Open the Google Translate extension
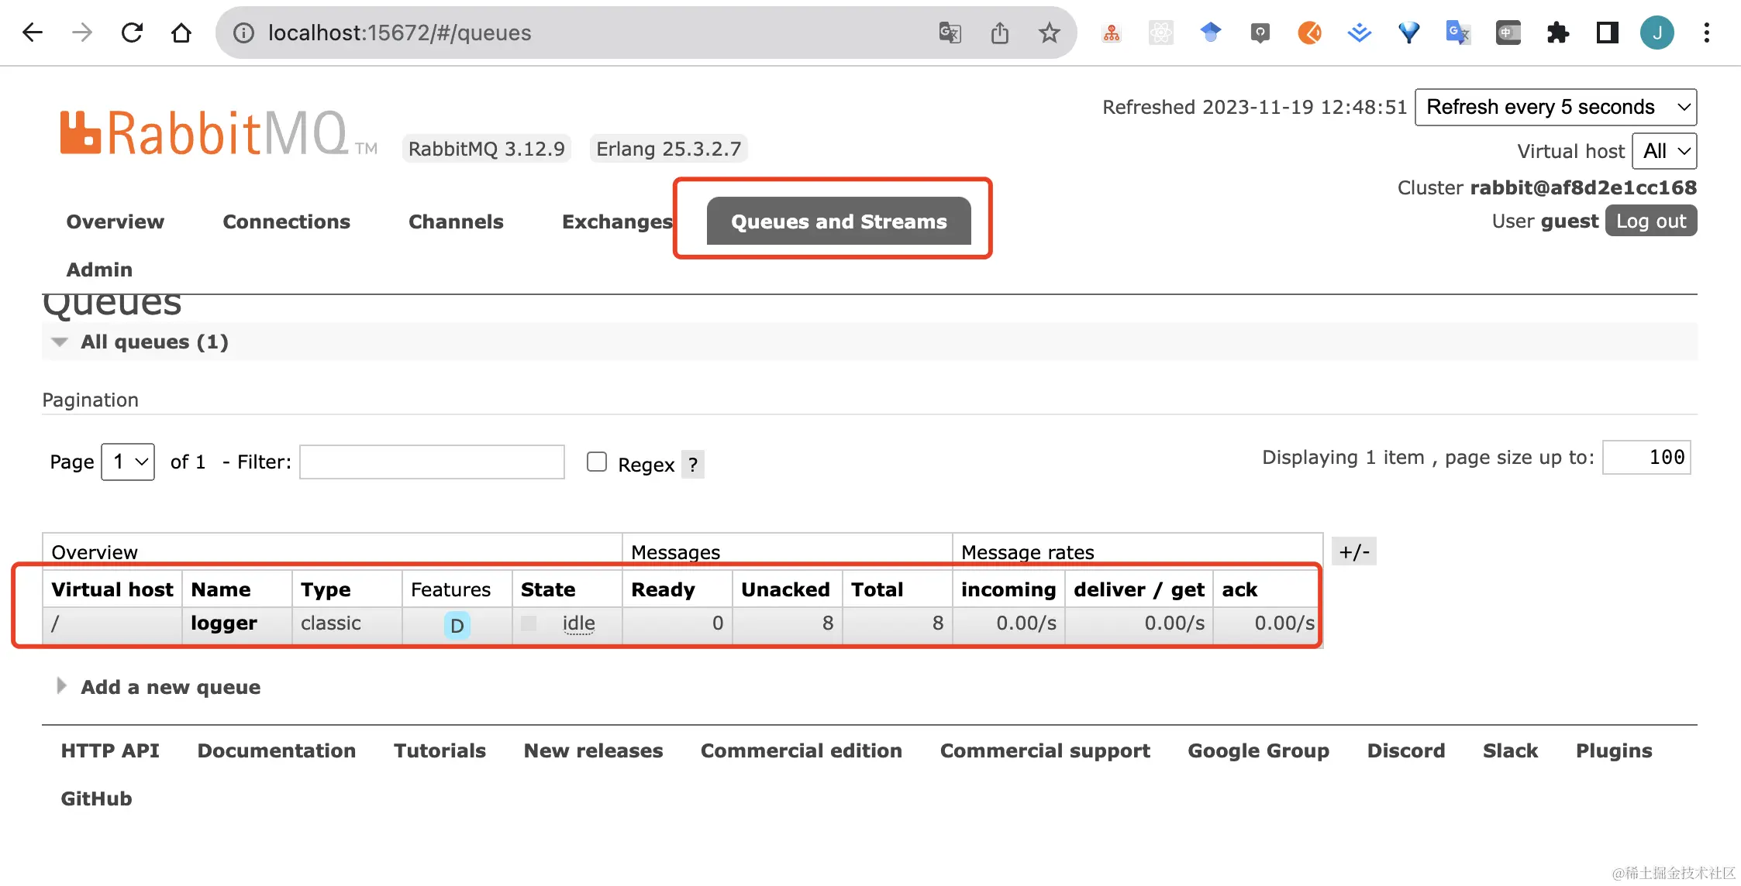 click(x=1457, y=33)
